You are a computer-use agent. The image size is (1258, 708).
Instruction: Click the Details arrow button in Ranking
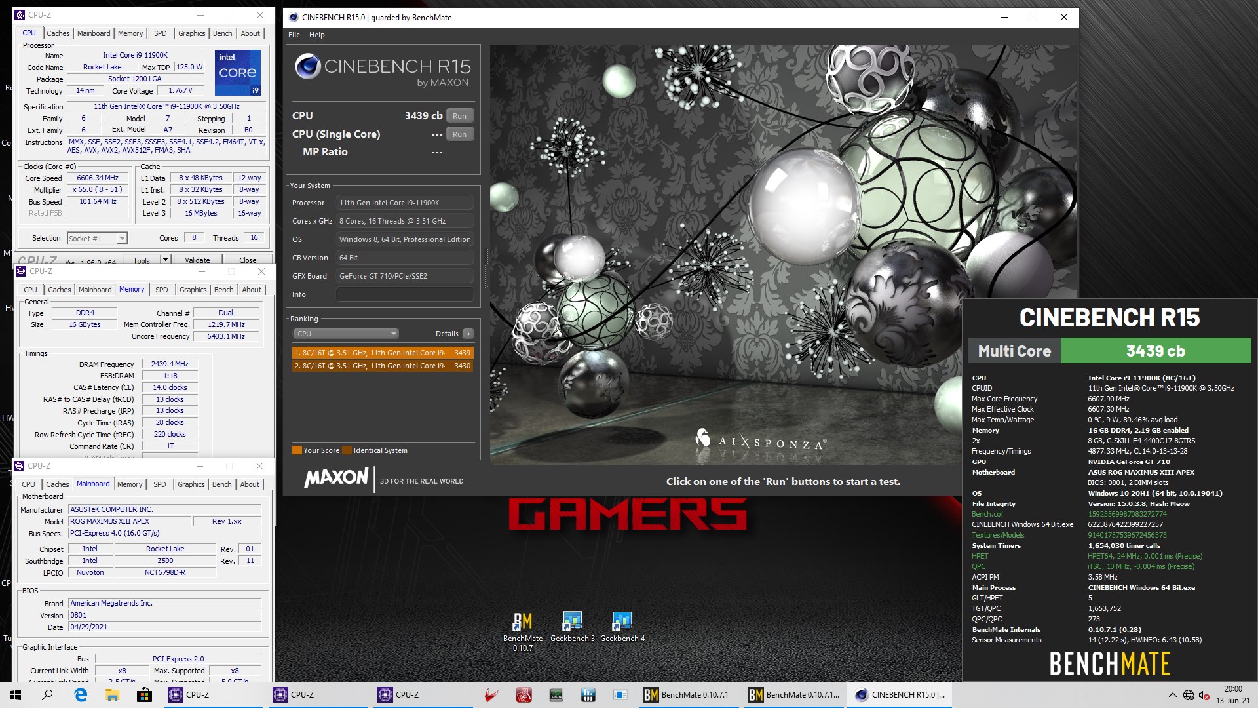coord(468,334)
